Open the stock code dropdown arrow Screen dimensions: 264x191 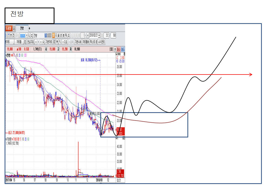[26, 36]
